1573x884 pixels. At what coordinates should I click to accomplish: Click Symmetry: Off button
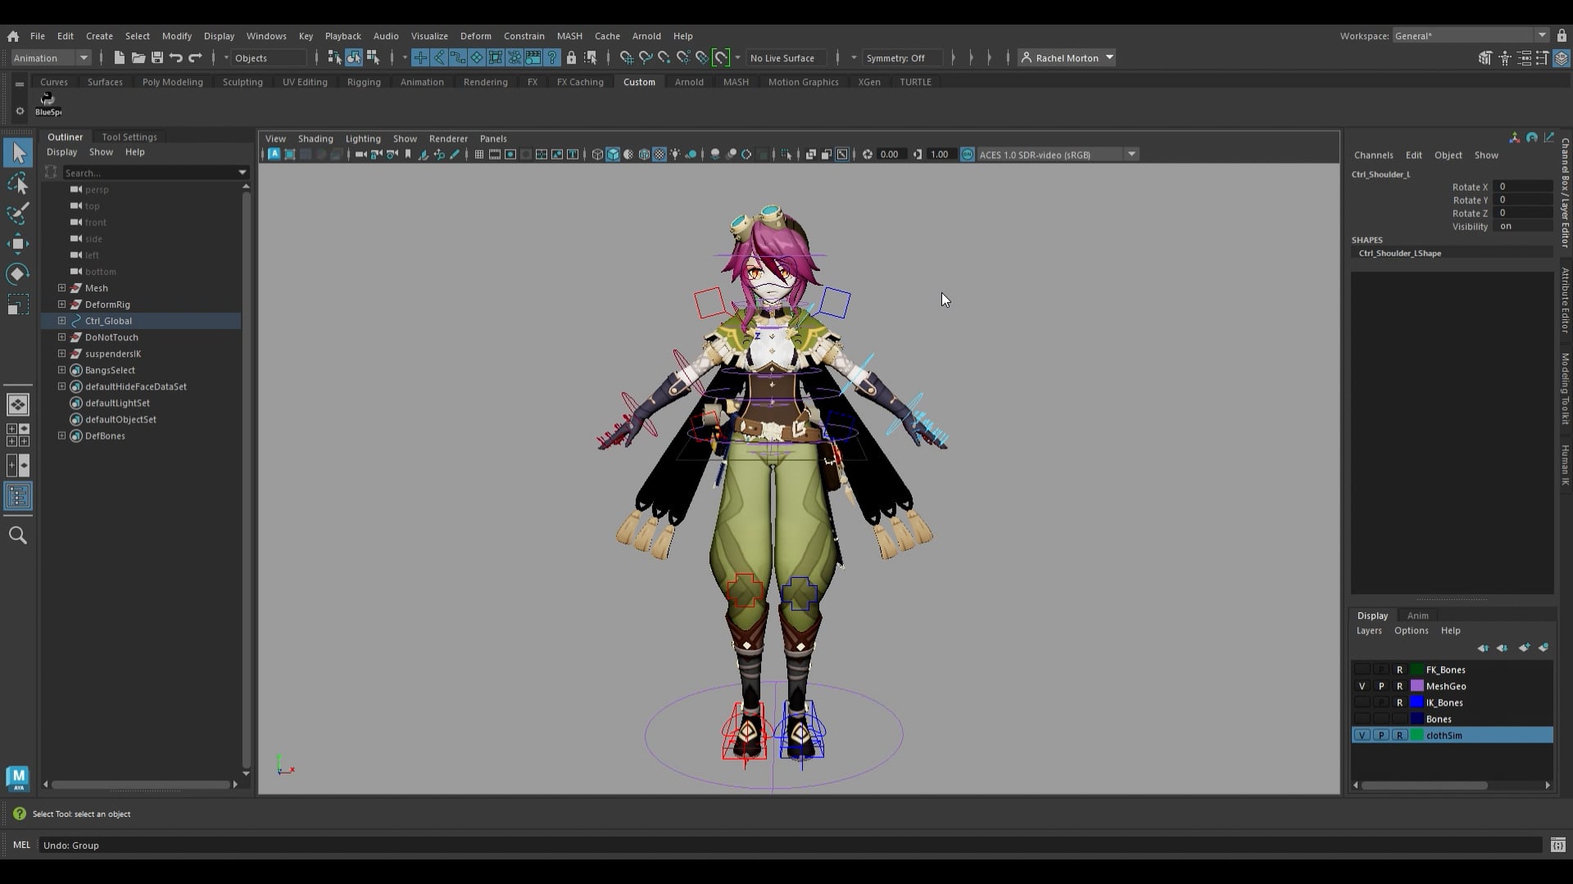901,57
